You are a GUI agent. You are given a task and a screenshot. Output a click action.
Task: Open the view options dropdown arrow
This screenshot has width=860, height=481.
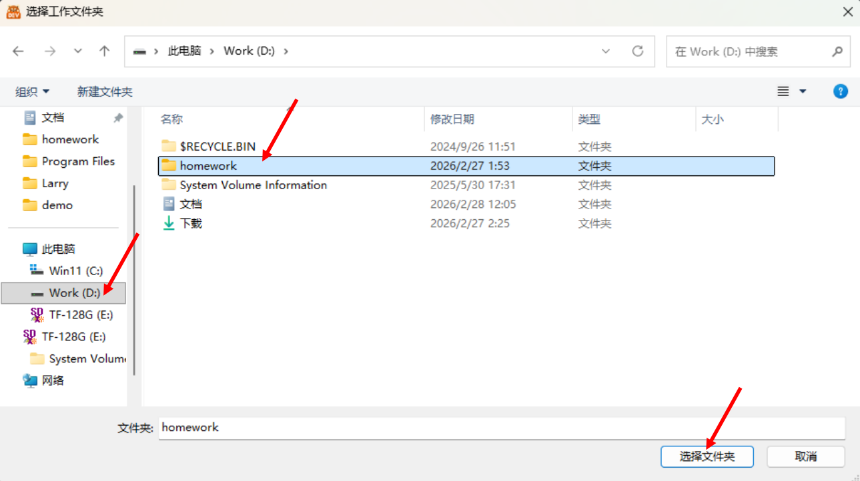pyautogui.click(x=803, y=91)
